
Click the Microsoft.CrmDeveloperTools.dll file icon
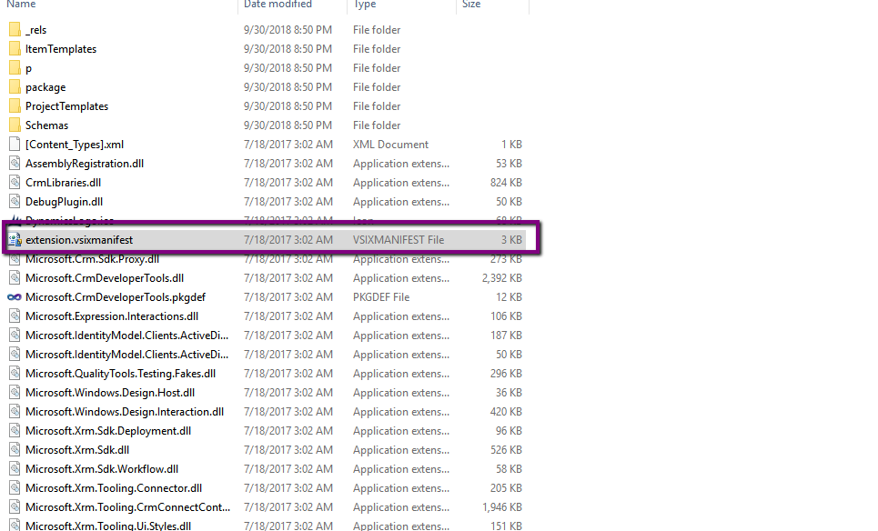(15, 278)
